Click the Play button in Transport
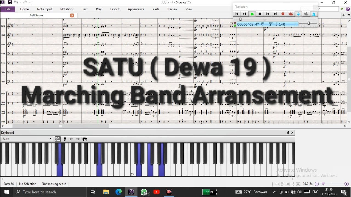Image resolution: width=351 pixels, height=197 pixels. click(x=252, y=14)
